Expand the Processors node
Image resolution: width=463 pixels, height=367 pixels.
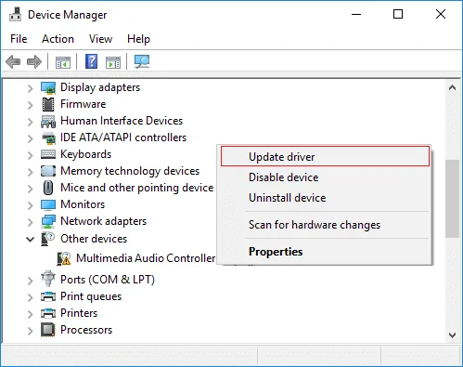pyautogui.click(x=30, y=331)
